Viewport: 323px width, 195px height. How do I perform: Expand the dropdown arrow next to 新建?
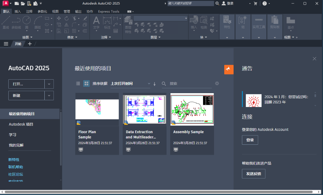click(x=49, y=95)
